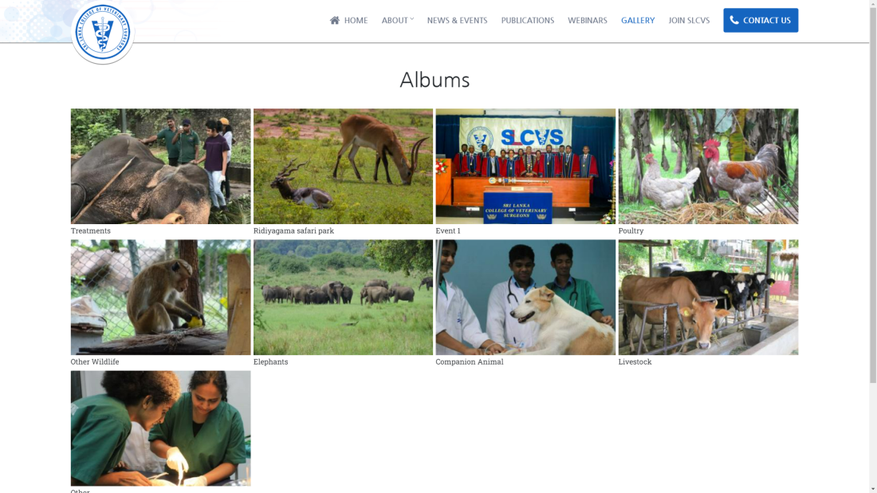Open the Treatments album thumbnail
877x493 pixels.
click(160, 166)
